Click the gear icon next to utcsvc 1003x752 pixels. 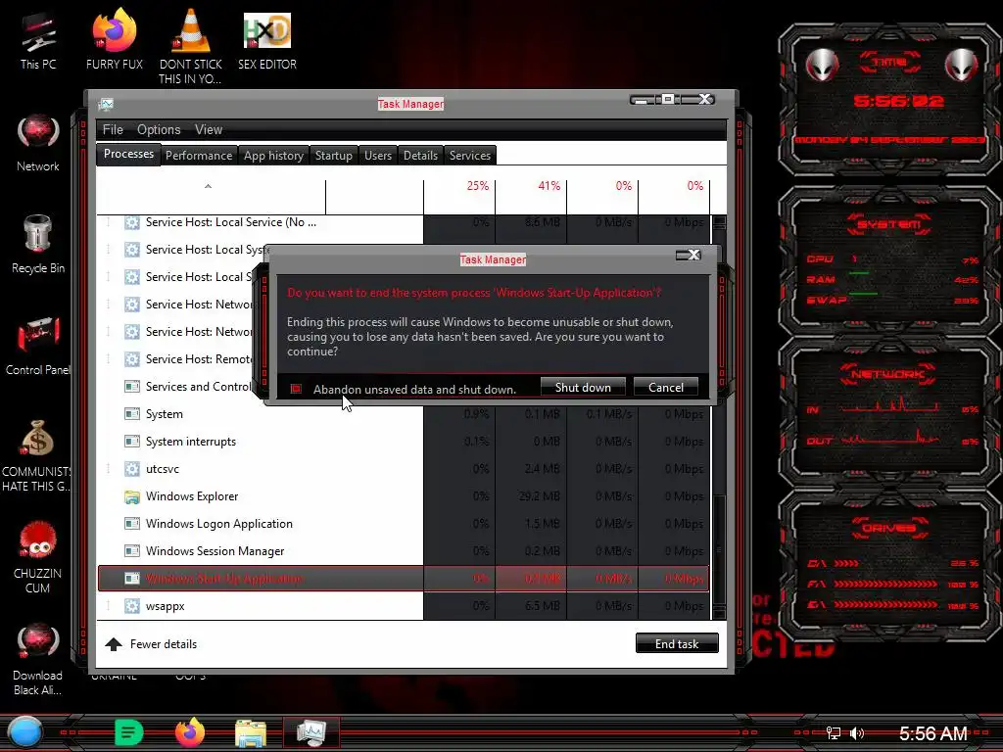[132, 469]
